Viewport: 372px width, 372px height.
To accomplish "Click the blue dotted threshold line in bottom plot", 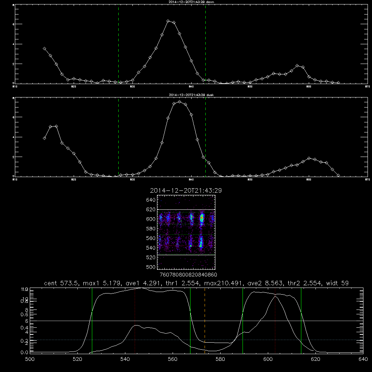I will tap(196, 340).
